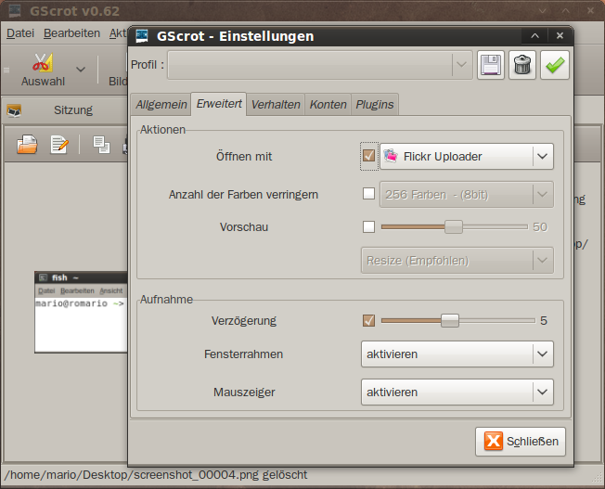Screen dimensions: 605x489
Task: Click the open folder icon in session toolbar
Action: pos(28,144)
